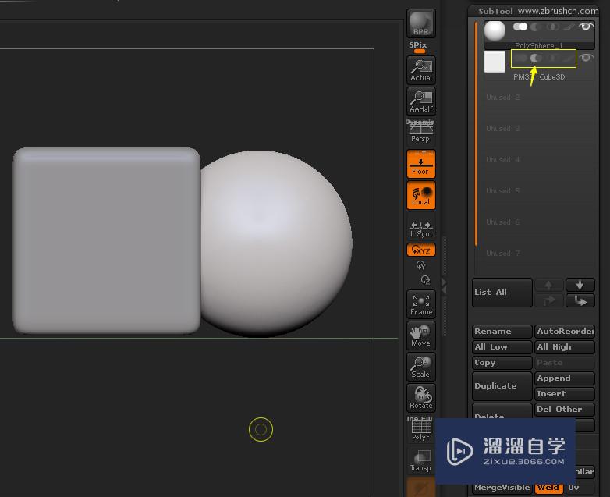Click the Insert button

[565, 393]
